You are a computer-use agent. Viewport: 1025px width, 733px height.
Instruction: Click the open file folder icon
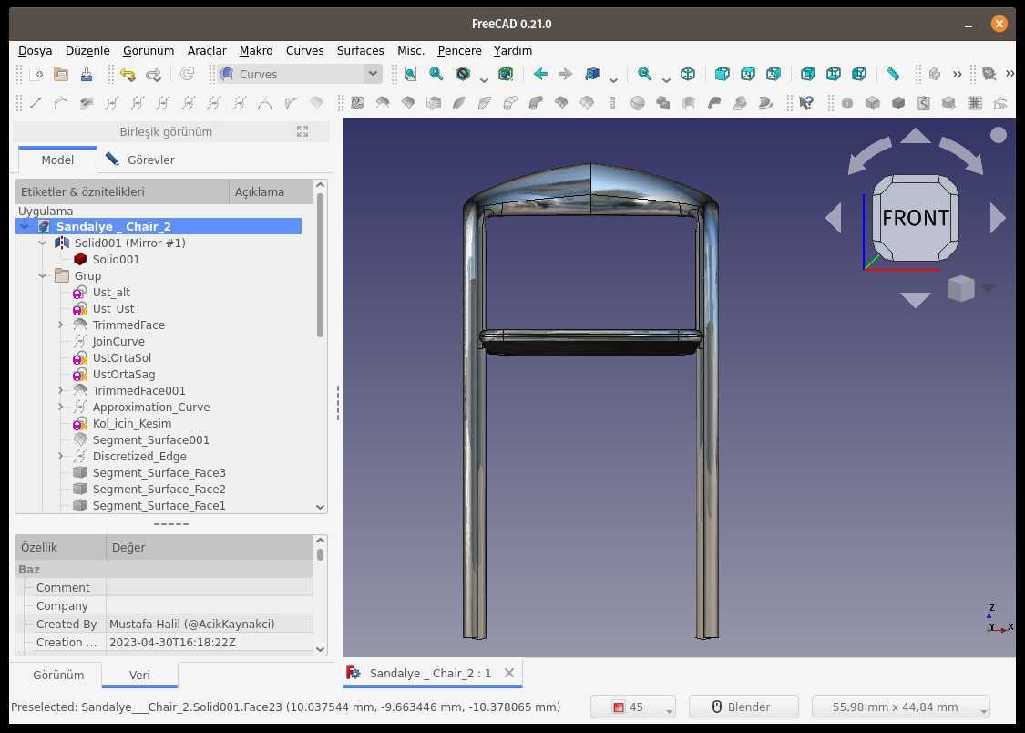pyautogui.click(x=61, y=74)
